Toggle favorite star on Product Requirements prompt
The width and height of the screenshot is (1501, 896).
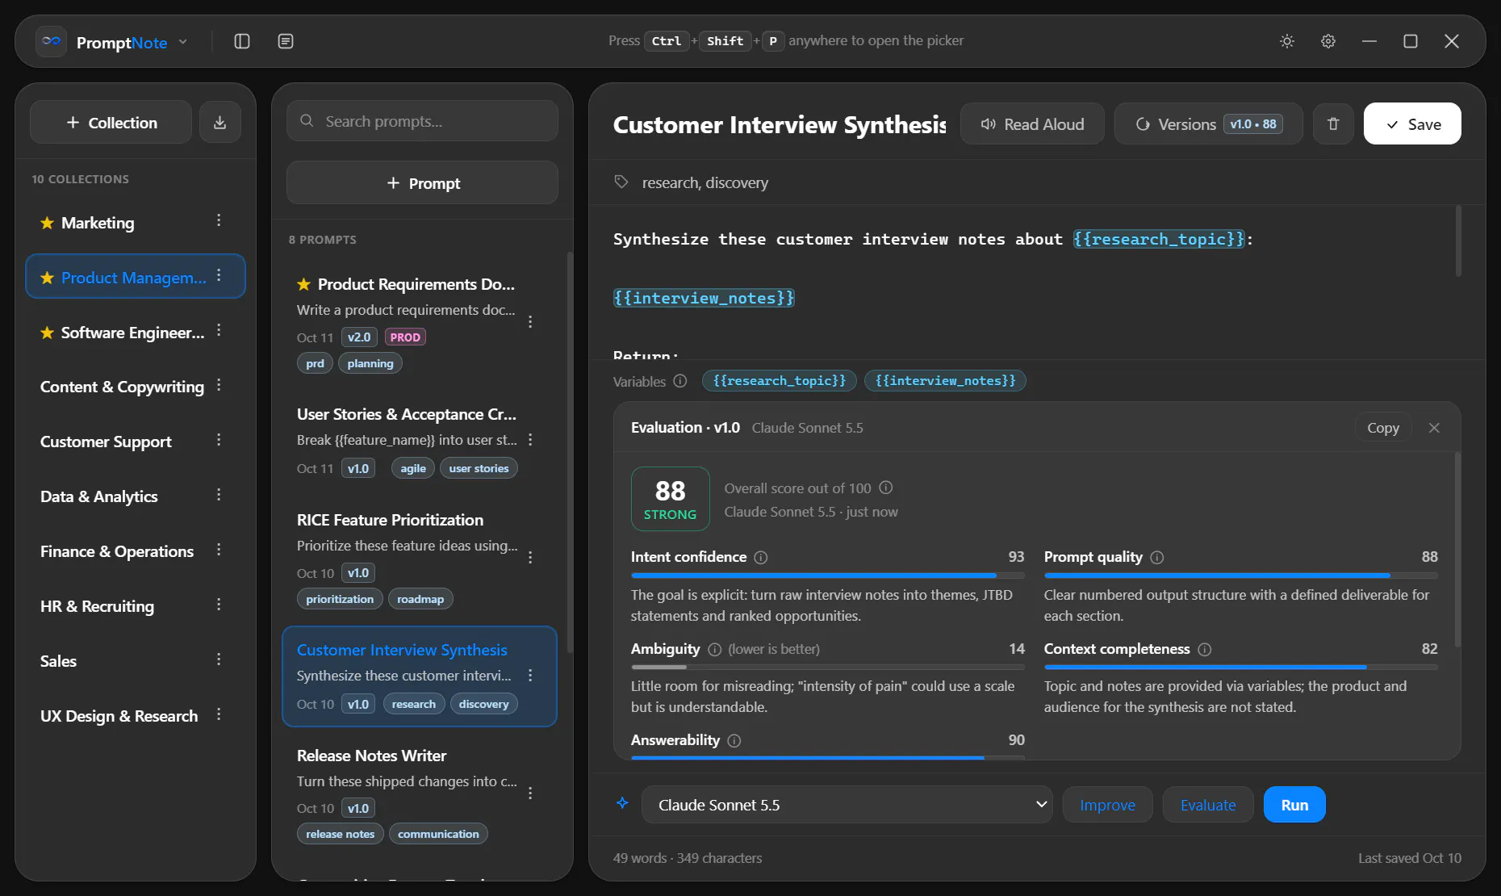(303, 284)
